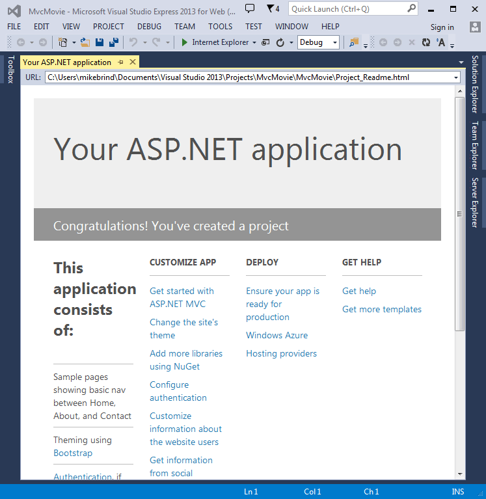Click the Save All icon
The image size is (486, 499).
tap(114, 42)
